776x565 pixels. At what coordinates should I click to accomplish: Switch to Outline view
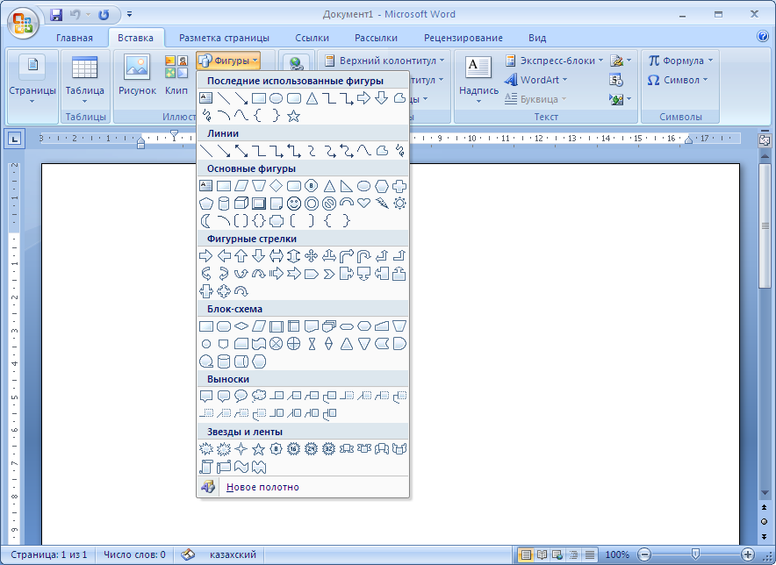573,554
